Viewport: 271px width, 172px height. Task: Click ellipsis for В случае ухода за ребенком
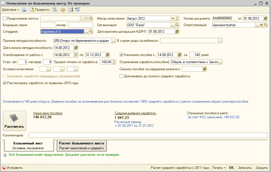[x=220, y=41]
